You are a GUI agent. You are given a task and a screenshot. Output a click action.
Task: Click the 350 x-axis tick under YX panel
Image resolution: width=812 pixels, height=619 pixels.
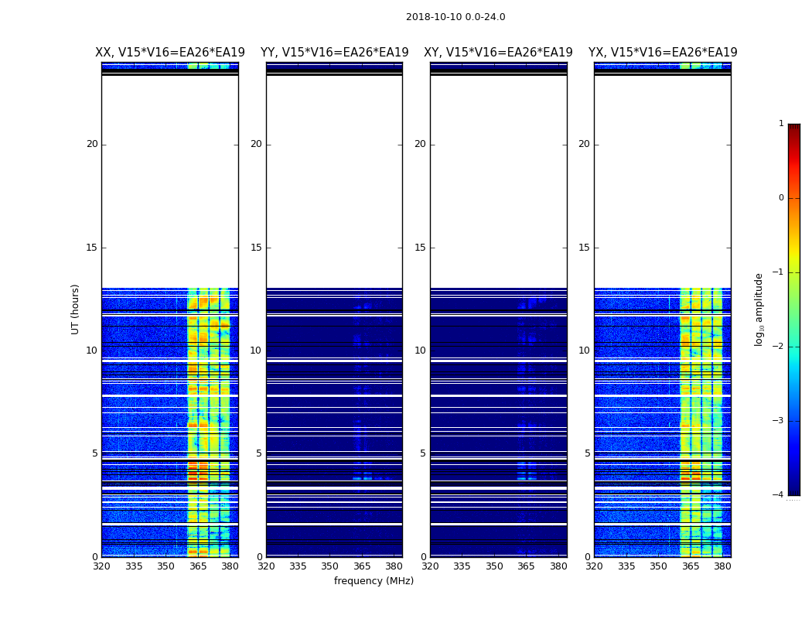[658, 566]
